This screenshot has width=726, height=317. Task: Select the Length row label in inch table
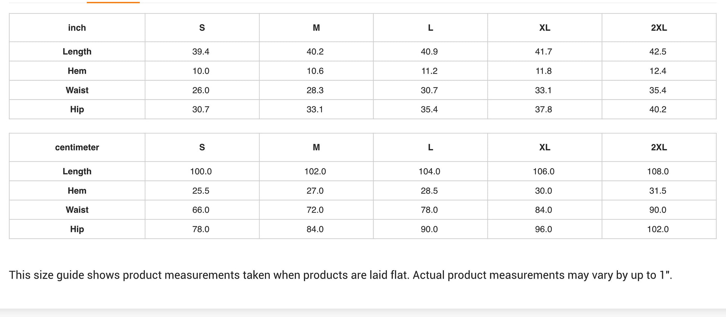(x=77, y=52)
